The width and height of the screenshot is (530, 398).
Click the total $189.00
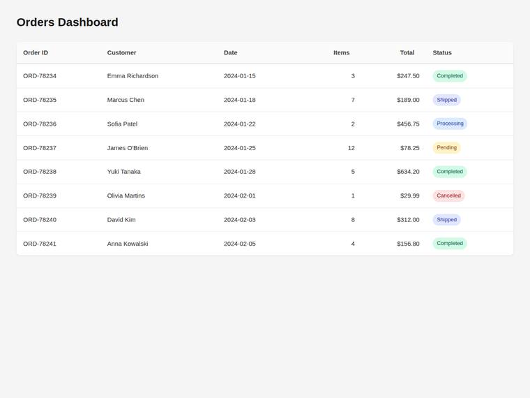[408, 100]
